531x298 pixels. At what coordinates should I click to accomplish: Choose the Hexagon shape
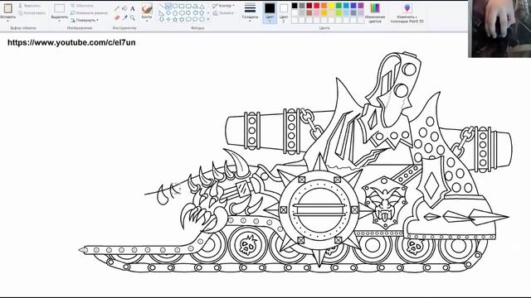[x=182, y=13]
